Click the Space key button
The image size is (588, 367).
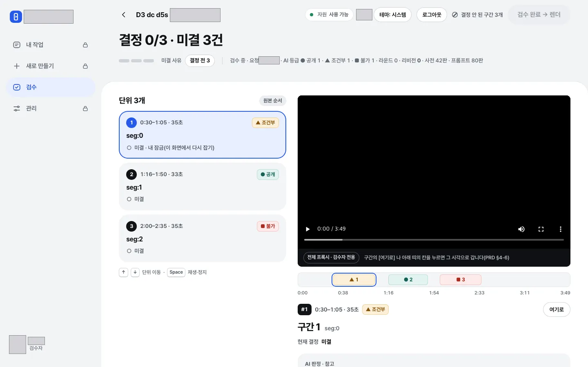click(x=176, y=272)
